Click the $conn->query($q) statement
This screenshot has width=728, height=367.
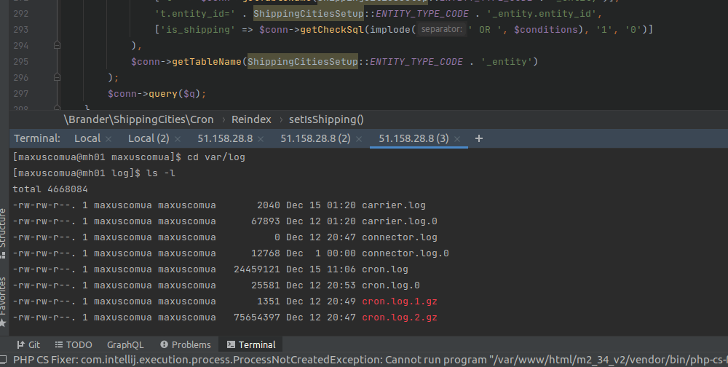(157, 93)
